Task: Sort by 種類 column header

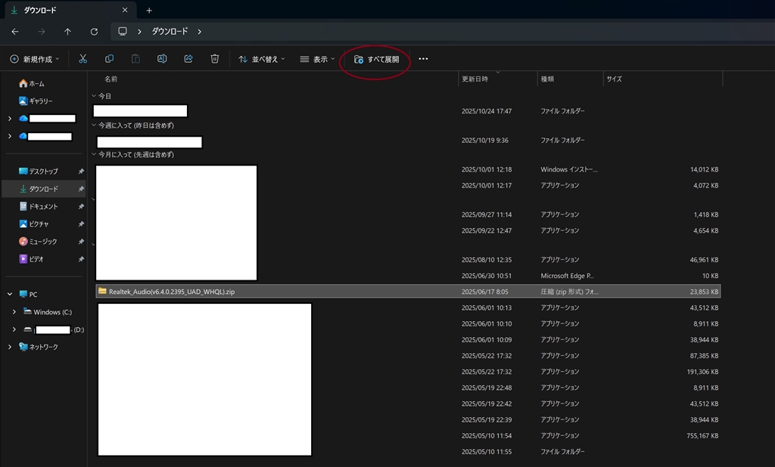Action: [547, 79]
